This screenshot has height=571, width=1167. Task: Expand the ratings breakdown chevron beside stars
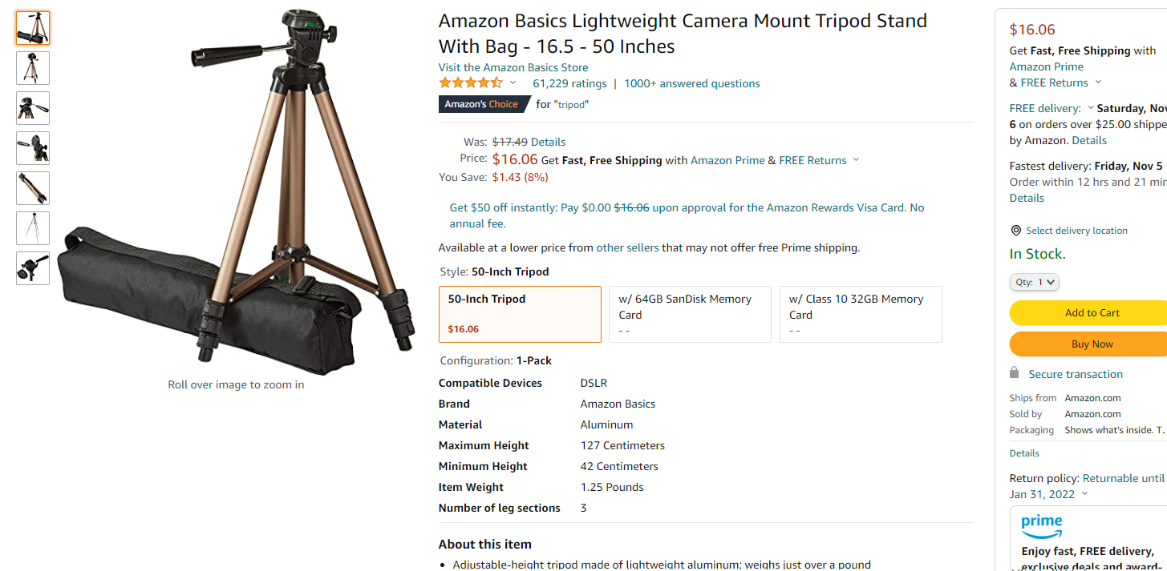point(513,82)
